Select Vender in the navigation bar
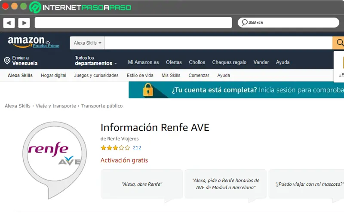344x215 pixels. click(x=261, y=62)
